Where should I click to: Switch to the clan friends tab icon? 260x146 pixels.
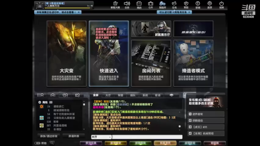pyautogui.click(x=65, y=95)
